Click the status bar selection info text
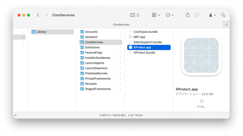The width and height of the screenshot is (243, 136). click(x=121, y=115)
